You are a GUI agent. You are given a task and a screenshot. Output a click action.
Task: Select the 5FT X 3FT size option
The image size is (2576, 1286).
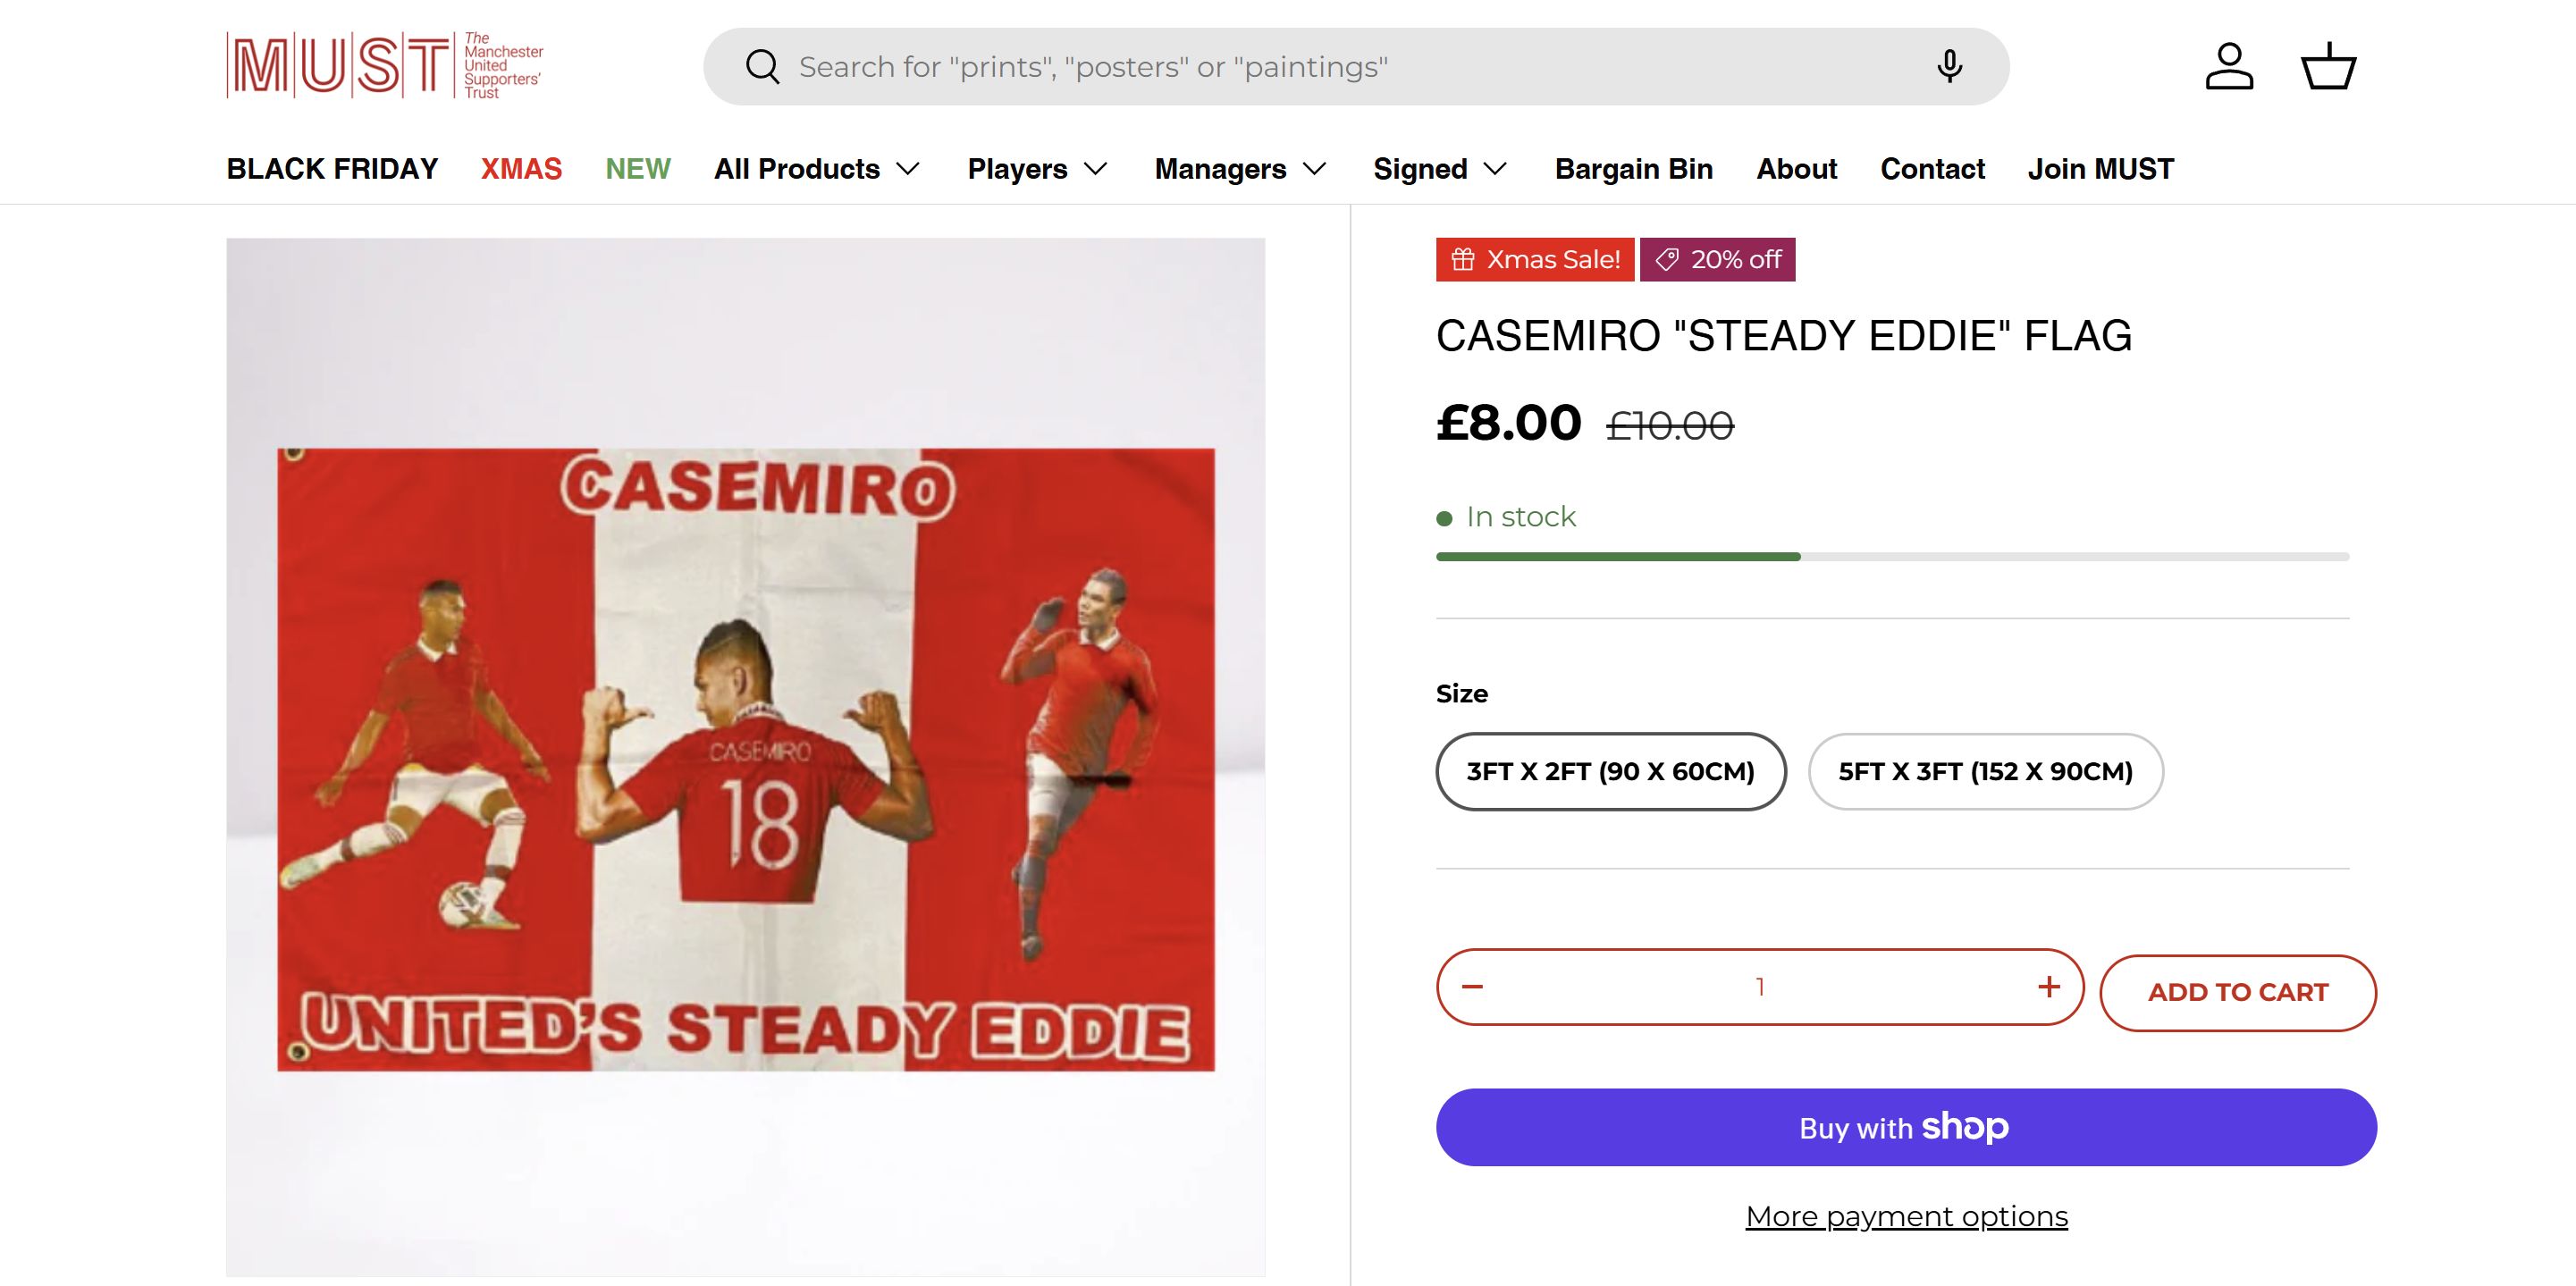pos(1985,771)
